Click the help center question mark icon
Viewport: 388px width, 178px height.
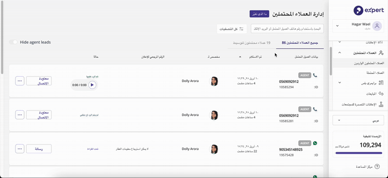377,167
